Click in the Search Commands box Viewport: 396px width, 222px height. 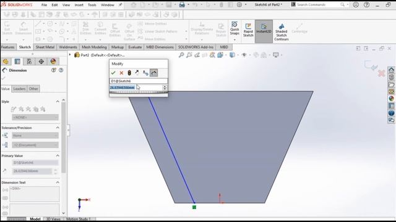pos(318,4)
